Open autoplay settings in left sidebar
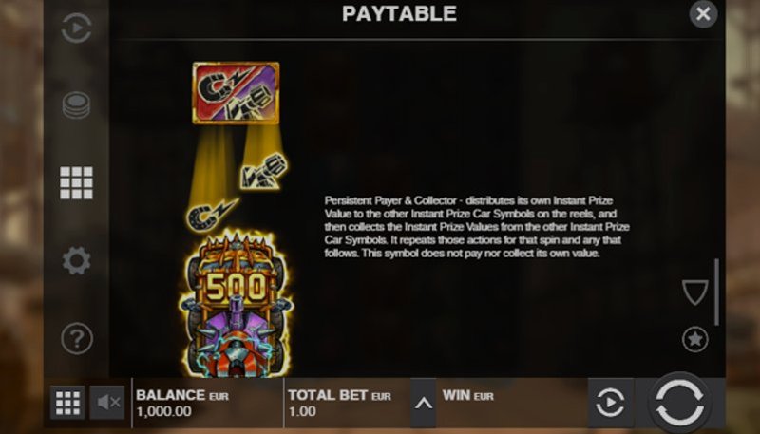This screenshot has width=760, height=434. [77, 28]
